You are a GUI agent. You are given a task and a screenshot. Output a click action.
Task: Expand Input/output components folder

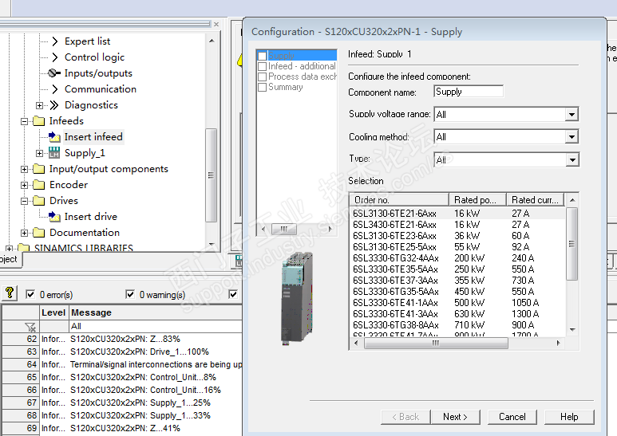tap(25, 169)
